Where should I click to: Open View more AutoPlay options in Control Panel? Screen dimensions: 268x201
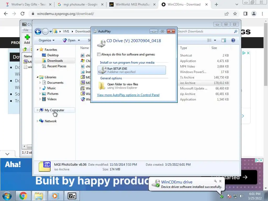(x=128, y=95)
